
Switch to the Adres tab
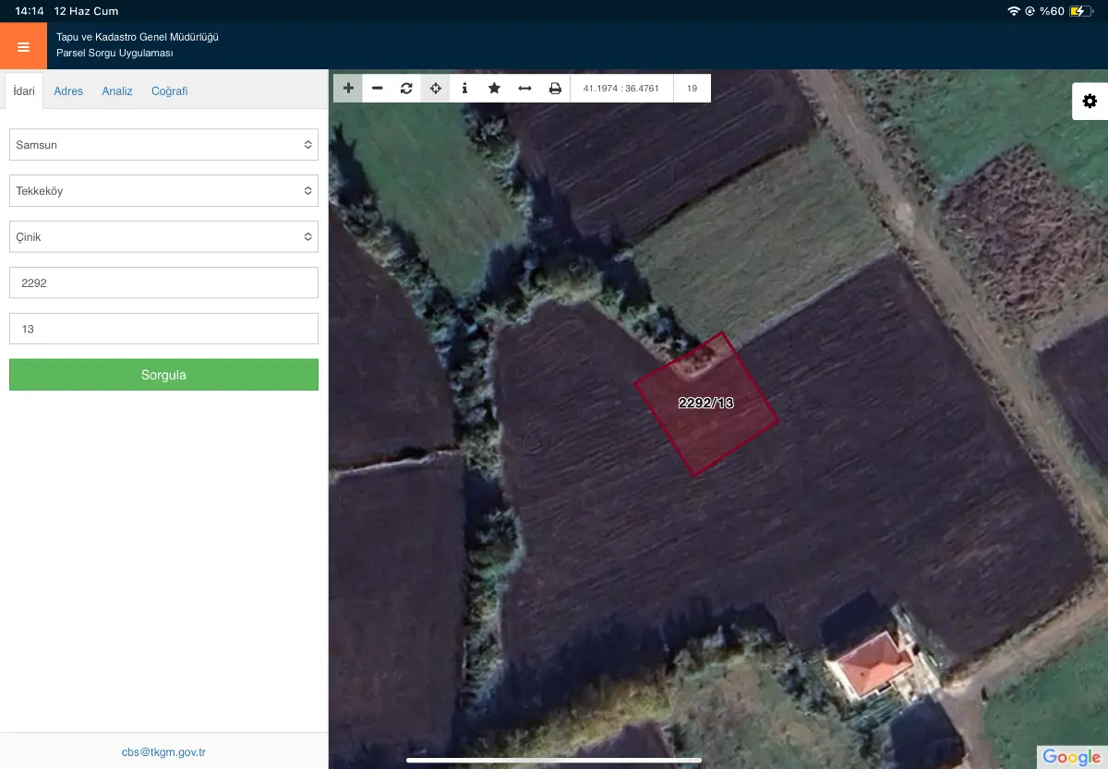point(68,91)
